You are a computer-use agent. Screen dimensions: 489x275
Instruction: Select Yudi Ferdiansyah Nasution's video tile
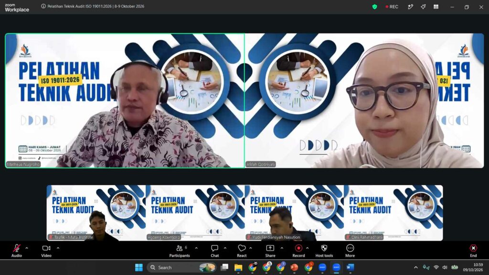[x=294, y=213]
